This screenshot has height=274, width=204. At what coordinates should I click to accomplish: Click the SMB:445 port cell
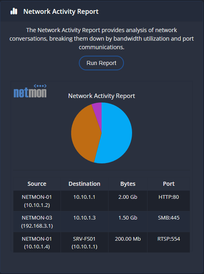click(x=169, y=222)
